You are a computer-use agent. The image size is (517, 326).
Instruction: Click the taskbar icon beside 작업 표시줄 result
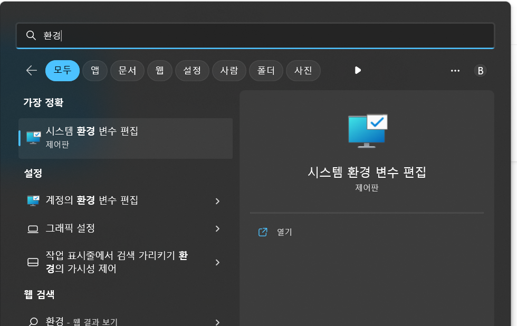pyautogui.click(x=33, y=262)
